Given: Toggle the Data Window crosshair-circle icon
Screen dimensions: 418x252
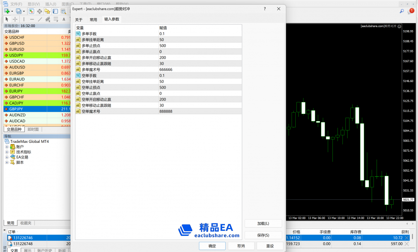Looking at the screenshot, I should pos(39,11).
